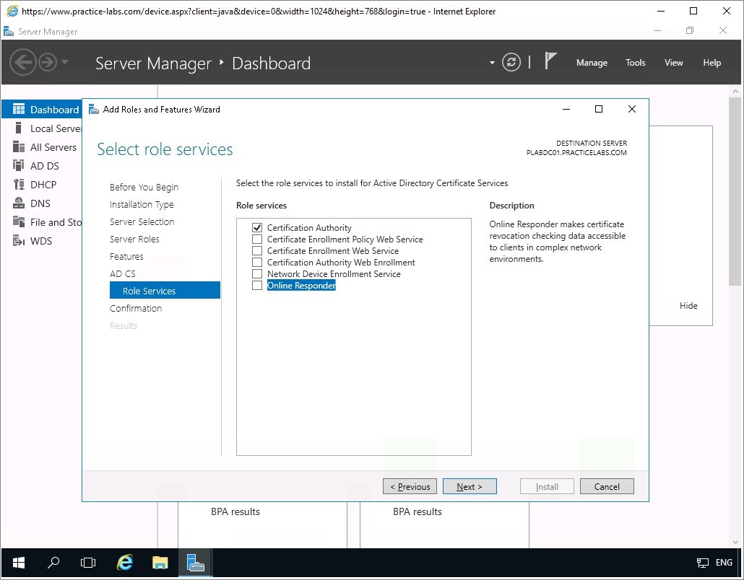The height and width of the screenshot is (580, 744).
Task: Click the Hide link on dashboard
Action: pos(688,306)
